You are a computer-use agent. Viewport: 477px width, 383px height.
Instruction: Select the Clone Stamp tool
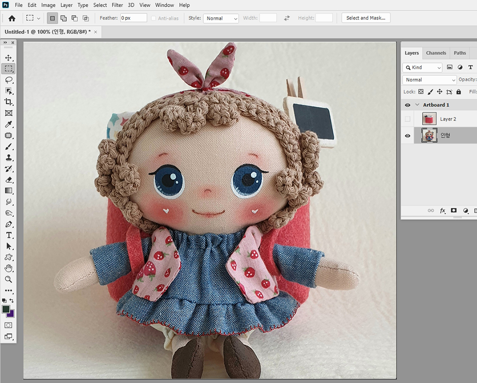(9, 157)
